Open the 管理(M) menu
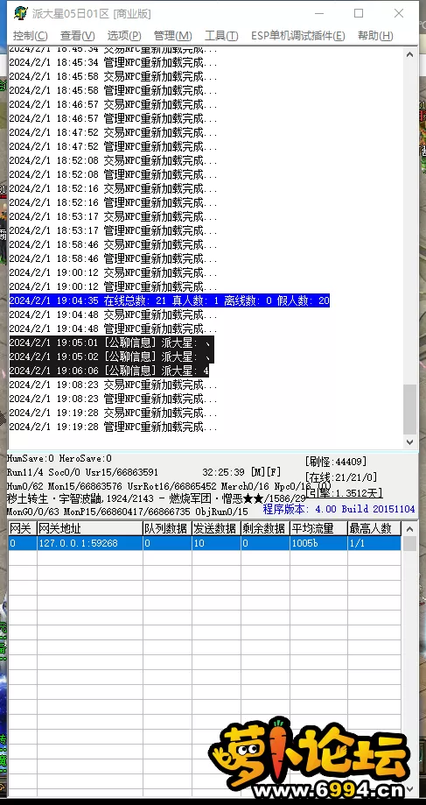426x805 pixels. (x=172, y=36)
